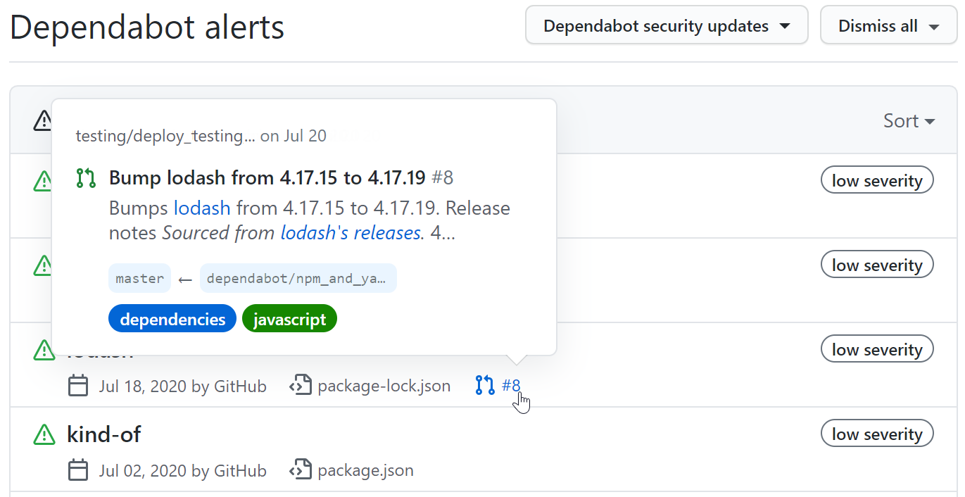Click the calendar icon beside Jul 02, 2020
The width and height of the screenshot is (965, 497).
point(78,470)
